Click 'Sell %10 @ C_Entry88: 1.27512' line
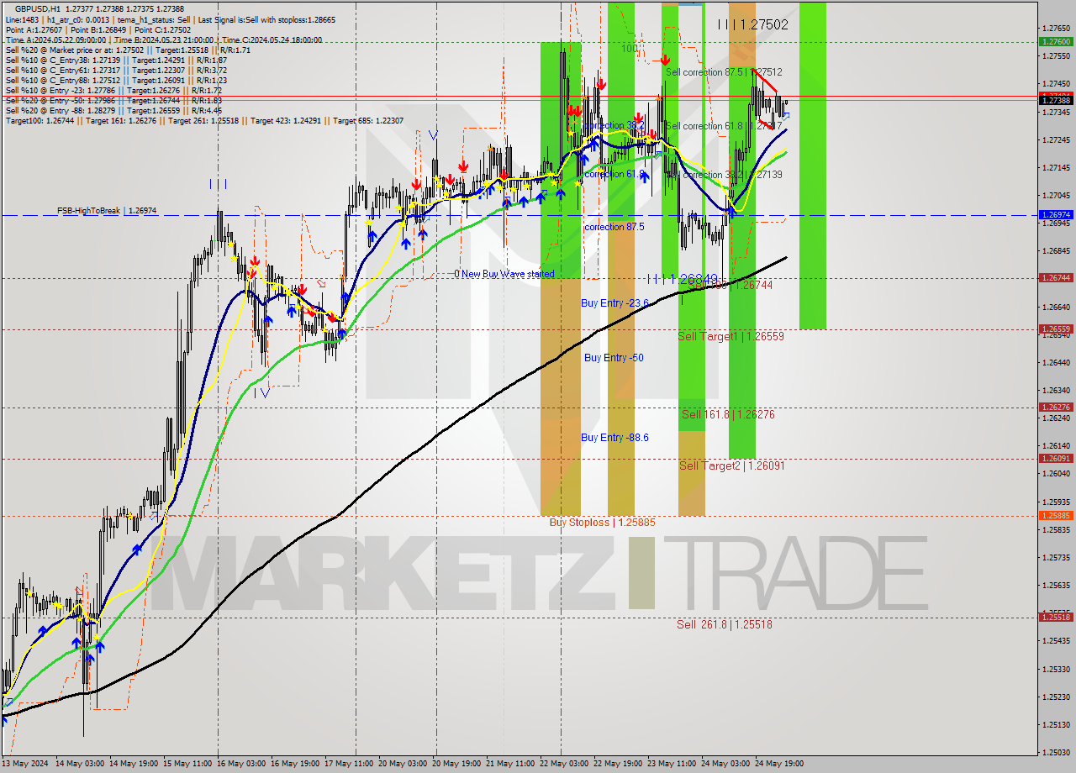The image size is (1076, 773). 116,81
